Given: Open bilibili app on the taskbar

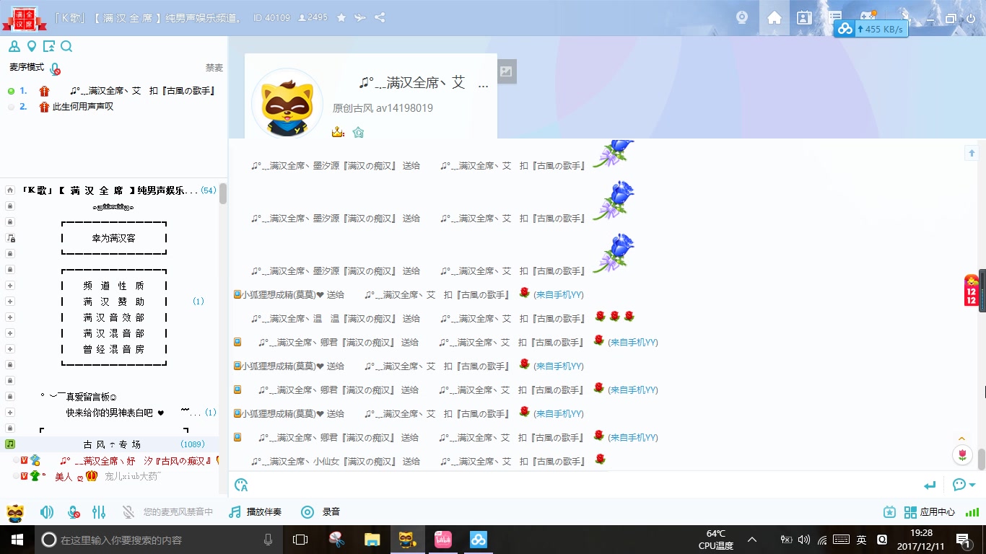Looking at the screenshot, I should [442, 540].
